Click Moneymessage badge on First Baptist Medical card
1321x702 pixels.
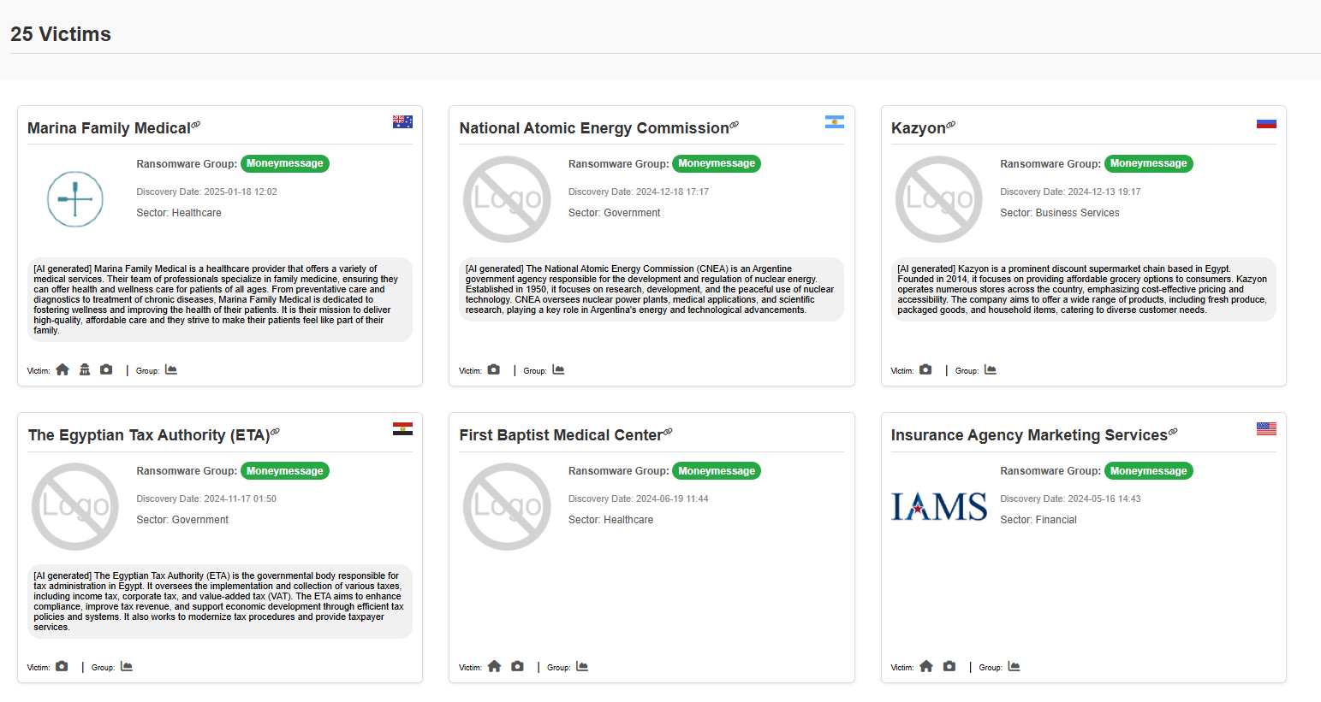coord(717,470)
